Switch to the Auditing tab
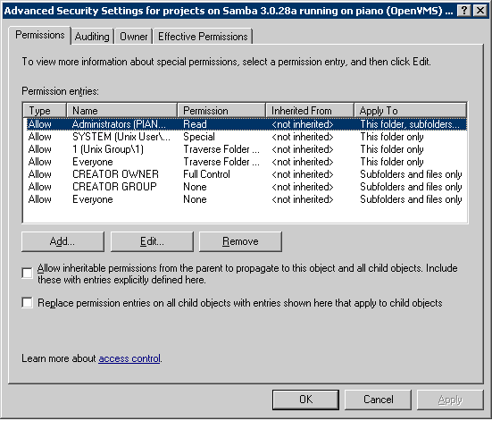Viewport: 492px width, 421px height. pyautogui.click(x=92, y=37)
